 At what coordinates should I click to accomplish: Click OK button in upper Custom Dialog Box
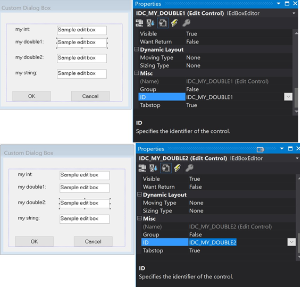tap(31, 96)
